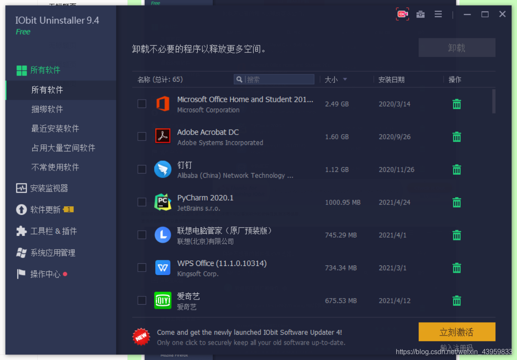The width and height of the screenshot is (517, 360).
Task: Click the 操作中心 flag icon
Action: pyautogui.click(x=21, y=274)
